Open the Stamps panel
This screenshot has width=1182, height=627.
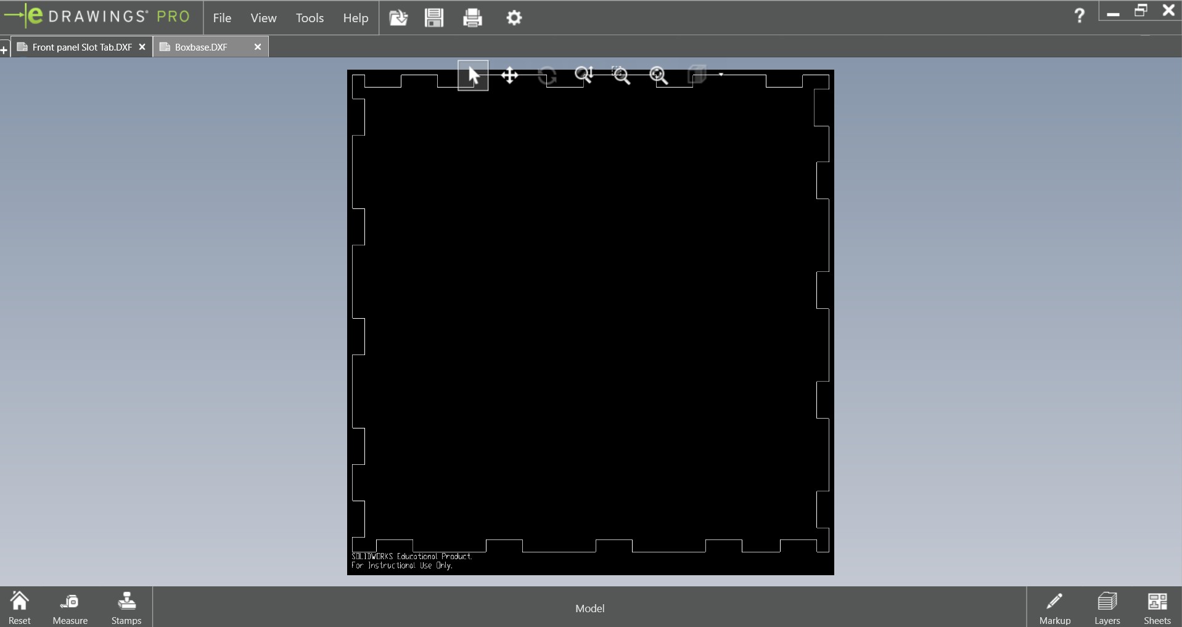[x=126, y=608]
